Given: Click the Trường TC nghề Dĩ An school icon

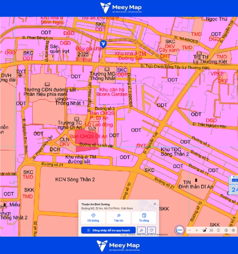Looking at the screenshot, I should tap(77, 118).
